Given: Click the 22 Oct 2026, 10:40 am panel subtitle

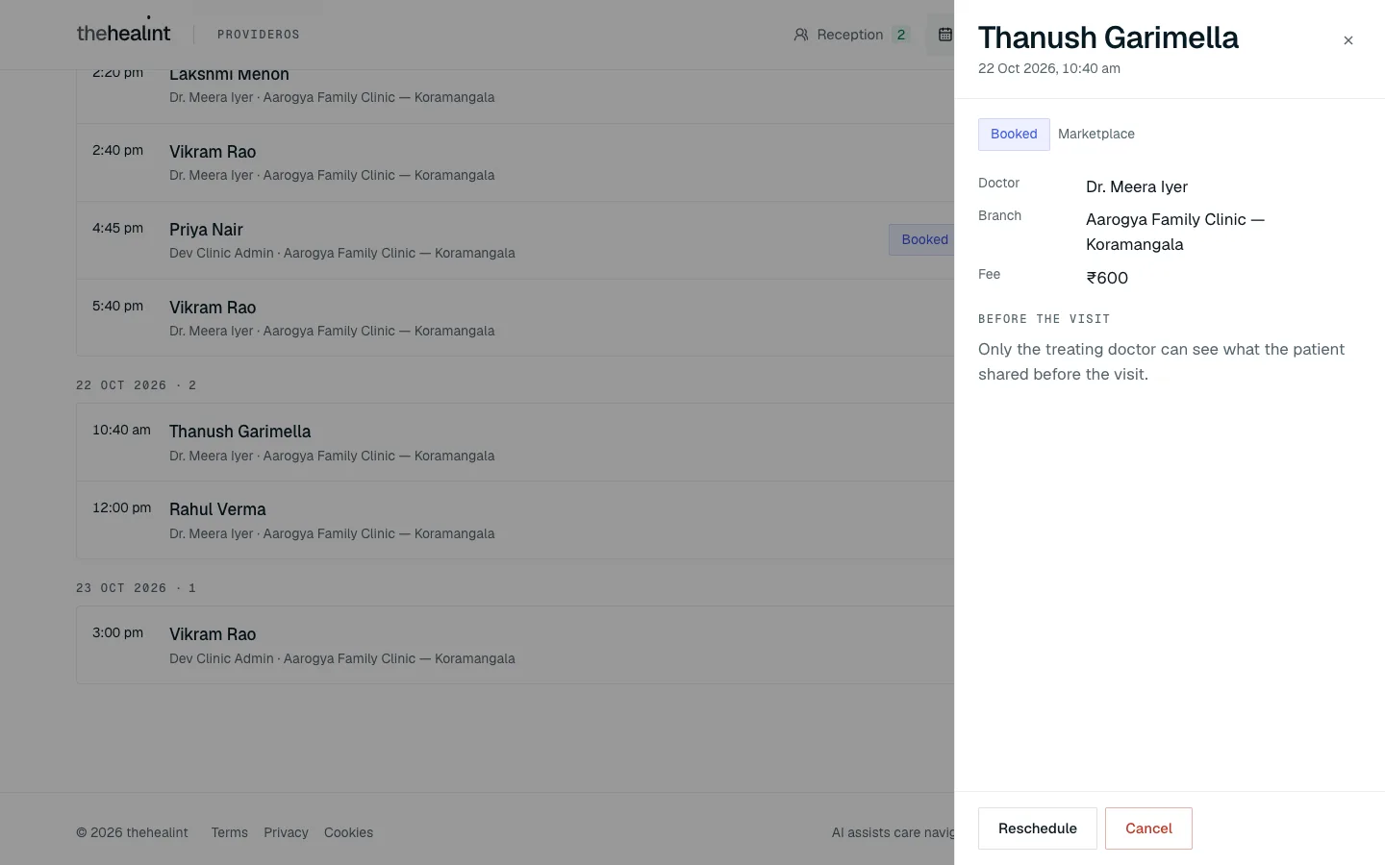Looking at the screenshot, I should tap(1048, 68).
